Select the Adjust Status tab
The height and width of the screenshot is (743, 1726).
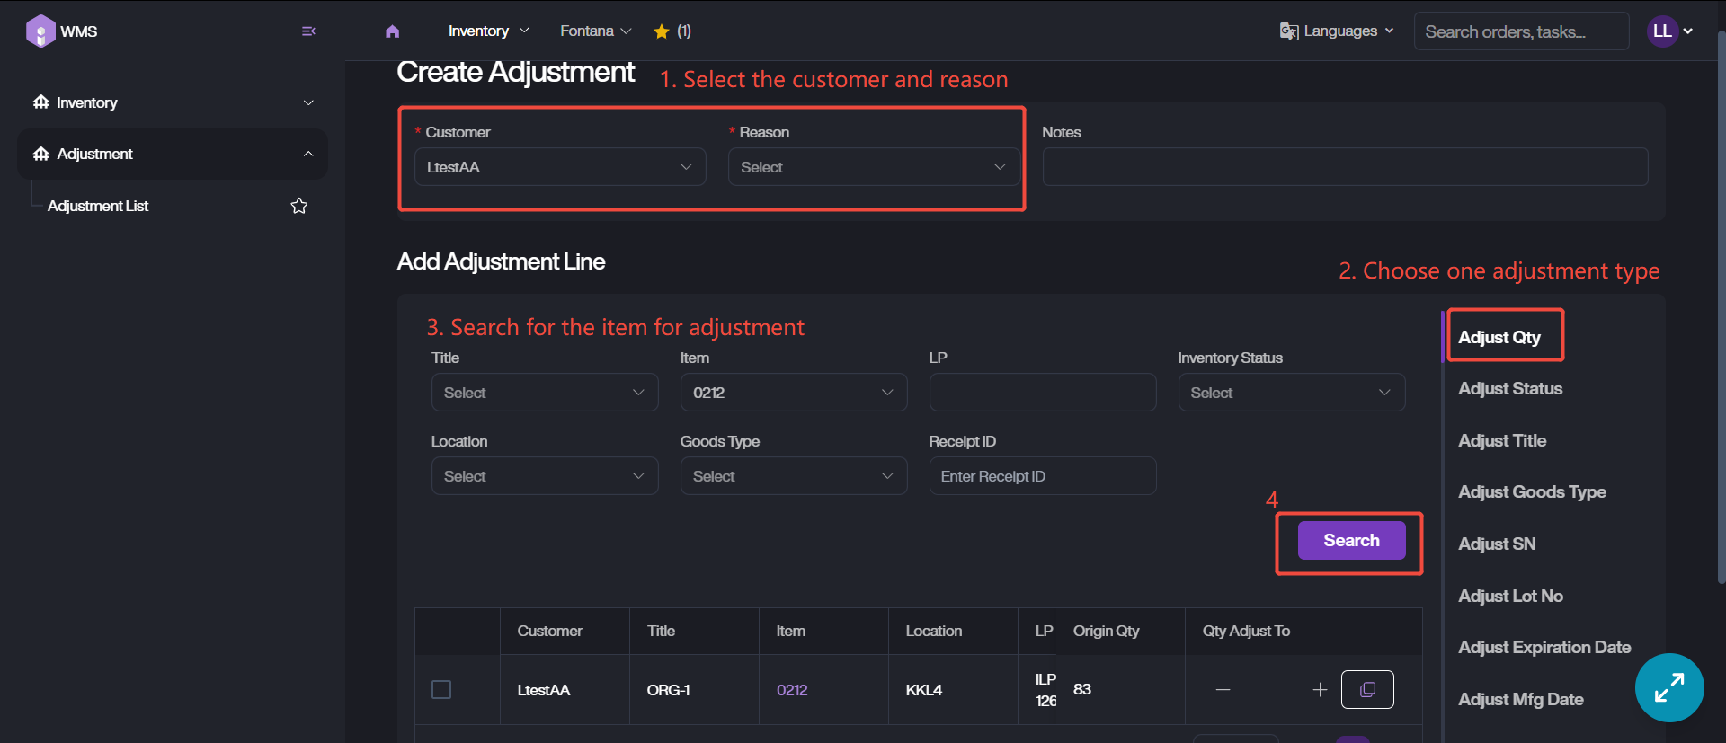(x=1509, y=389)
